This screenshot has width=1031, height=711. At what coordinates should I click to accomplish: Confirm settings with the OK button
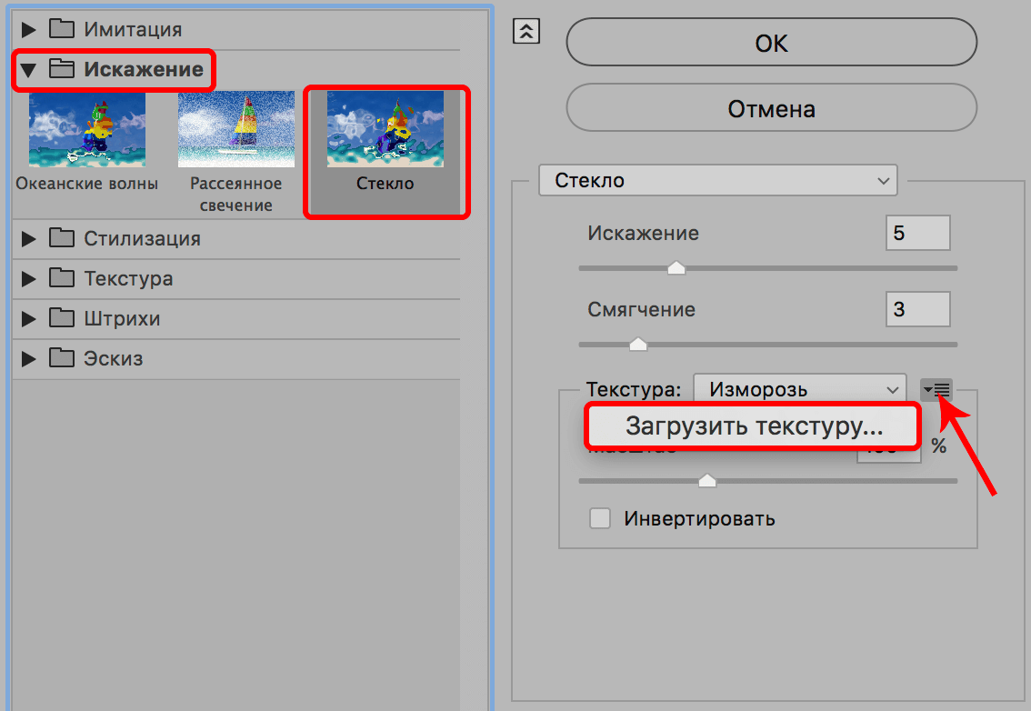(x=771, y=42)
